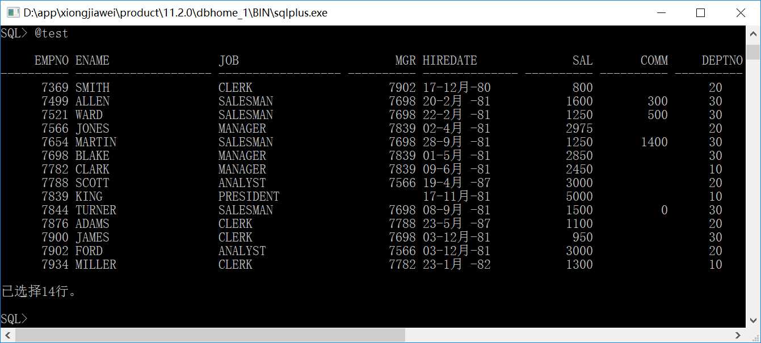Click the horizontal scrollbar thumb

(x=211, y=335)
